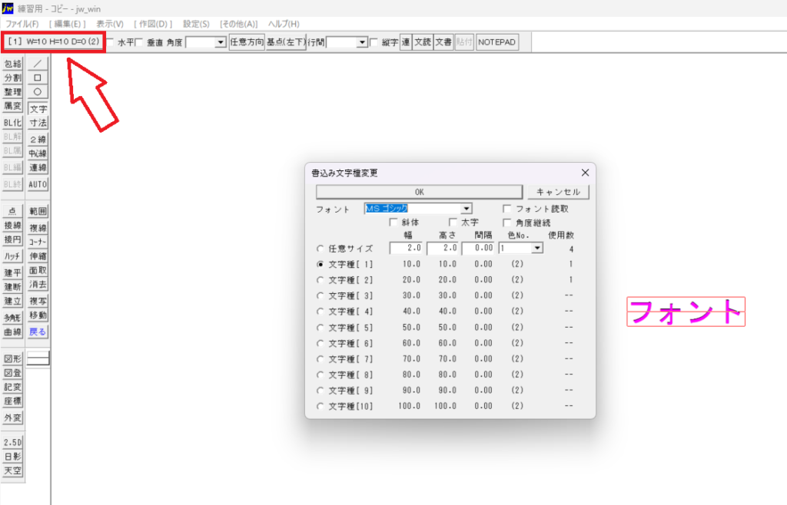The width and height of the screenshot is (787, 505).
Task: Open the 角度 angle dropdown in toolbar
Action: (x=221, y=42)
